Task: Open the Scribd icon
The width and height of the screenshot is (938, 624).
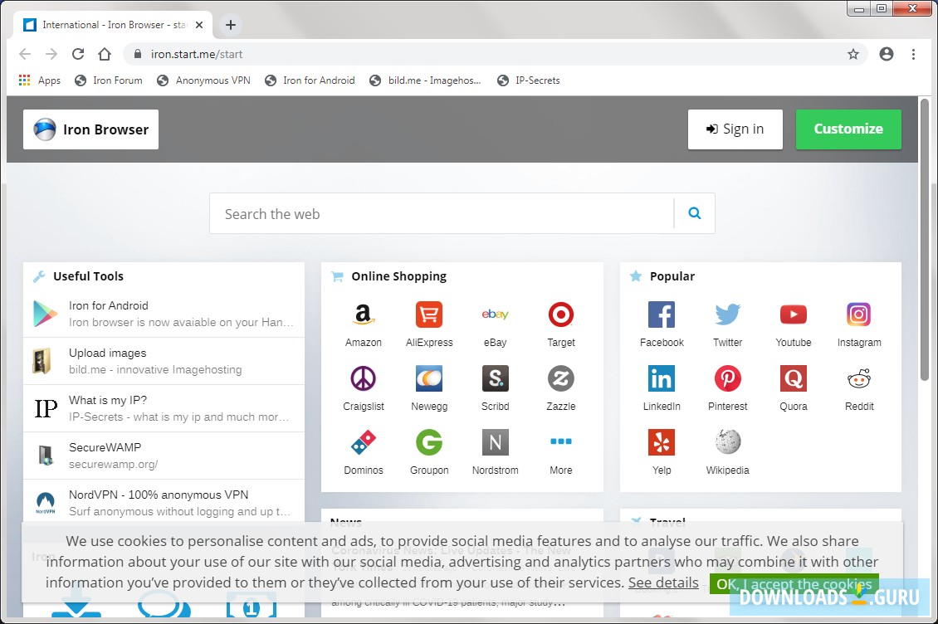Action: [495, 378]
